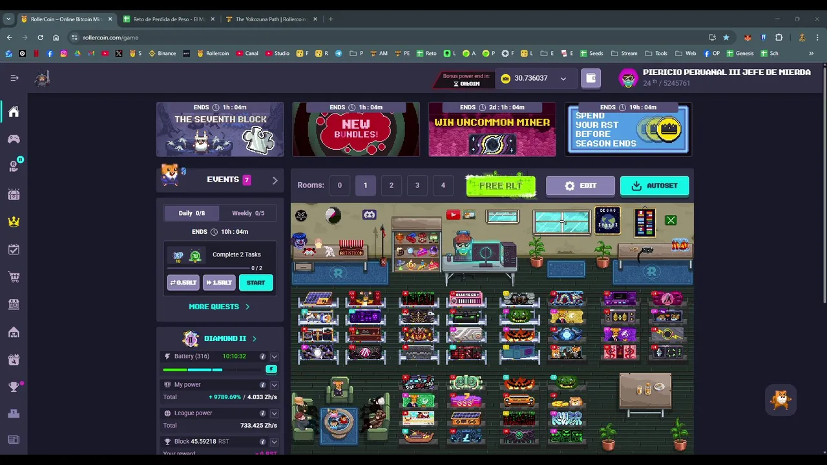
Task: Open the browser tab search dropdown
Action: tap(8, 19)
